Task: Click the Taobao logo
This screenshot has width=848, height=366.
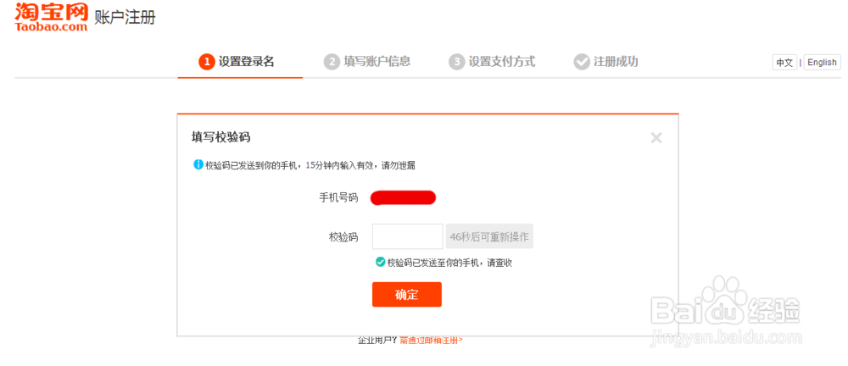Action: [52, 17]
